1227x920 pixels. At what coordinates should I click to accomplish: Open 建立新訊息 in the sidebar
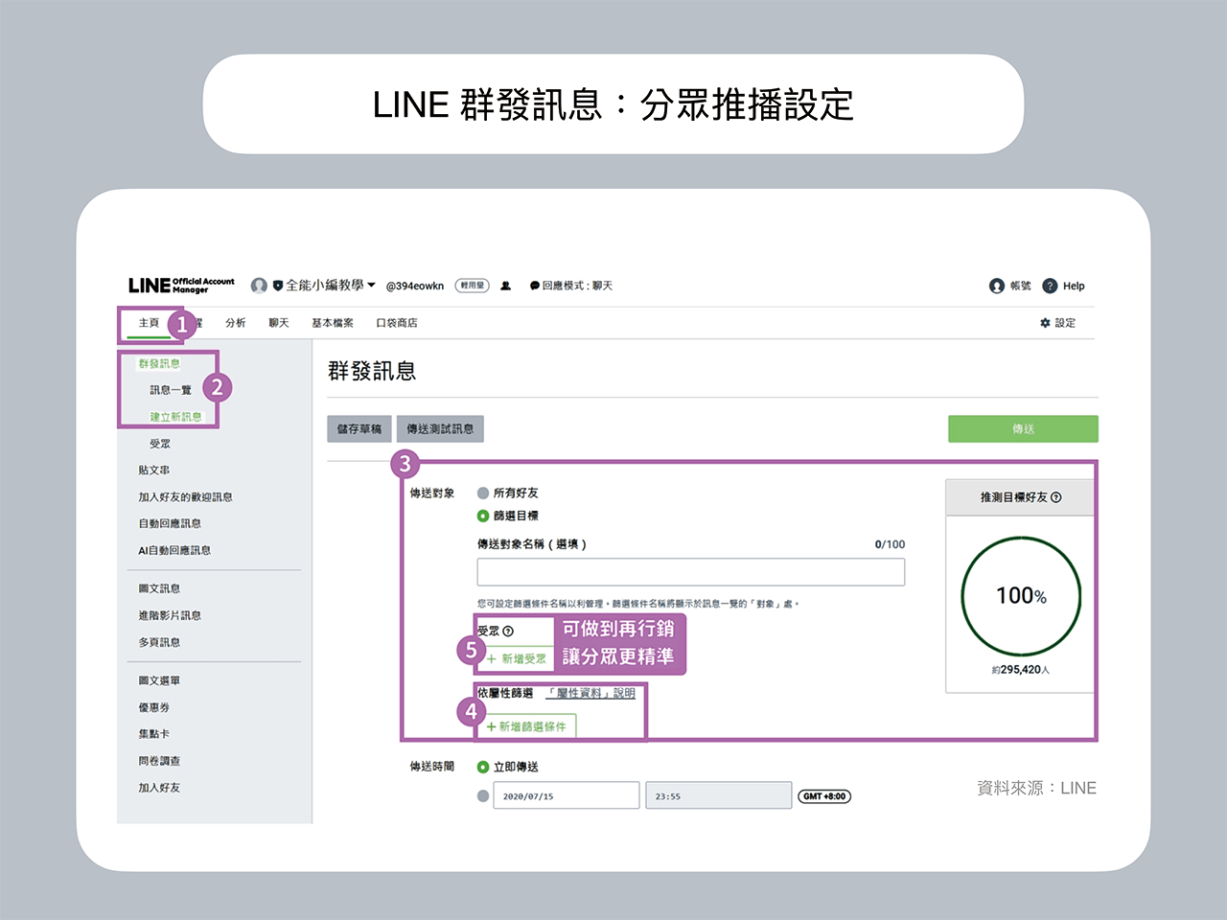[175, 417]
